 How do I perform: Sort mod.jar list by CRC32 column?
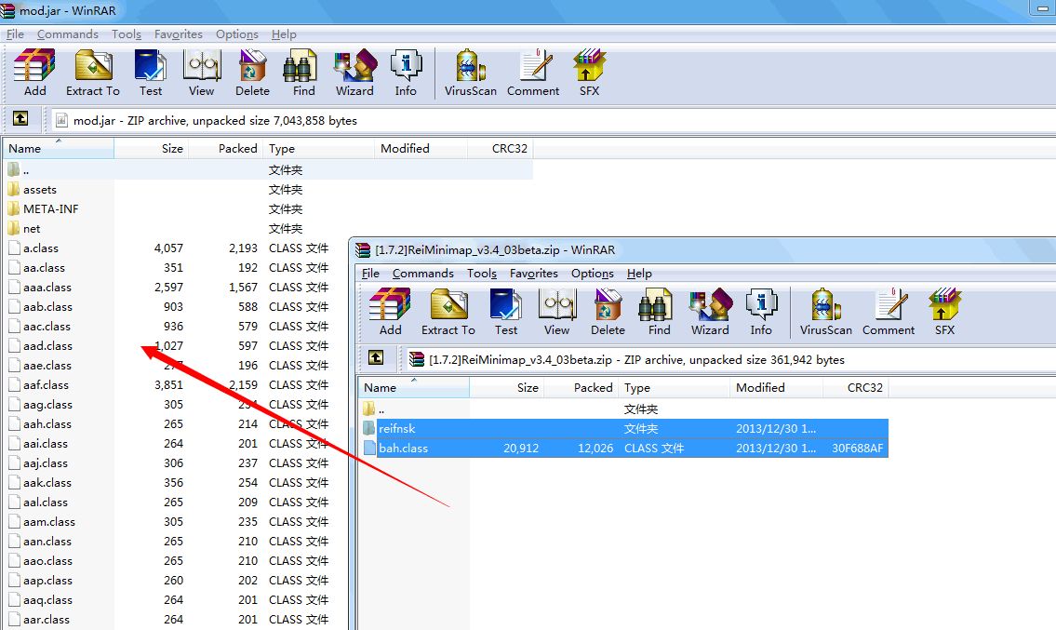(500, 148)
